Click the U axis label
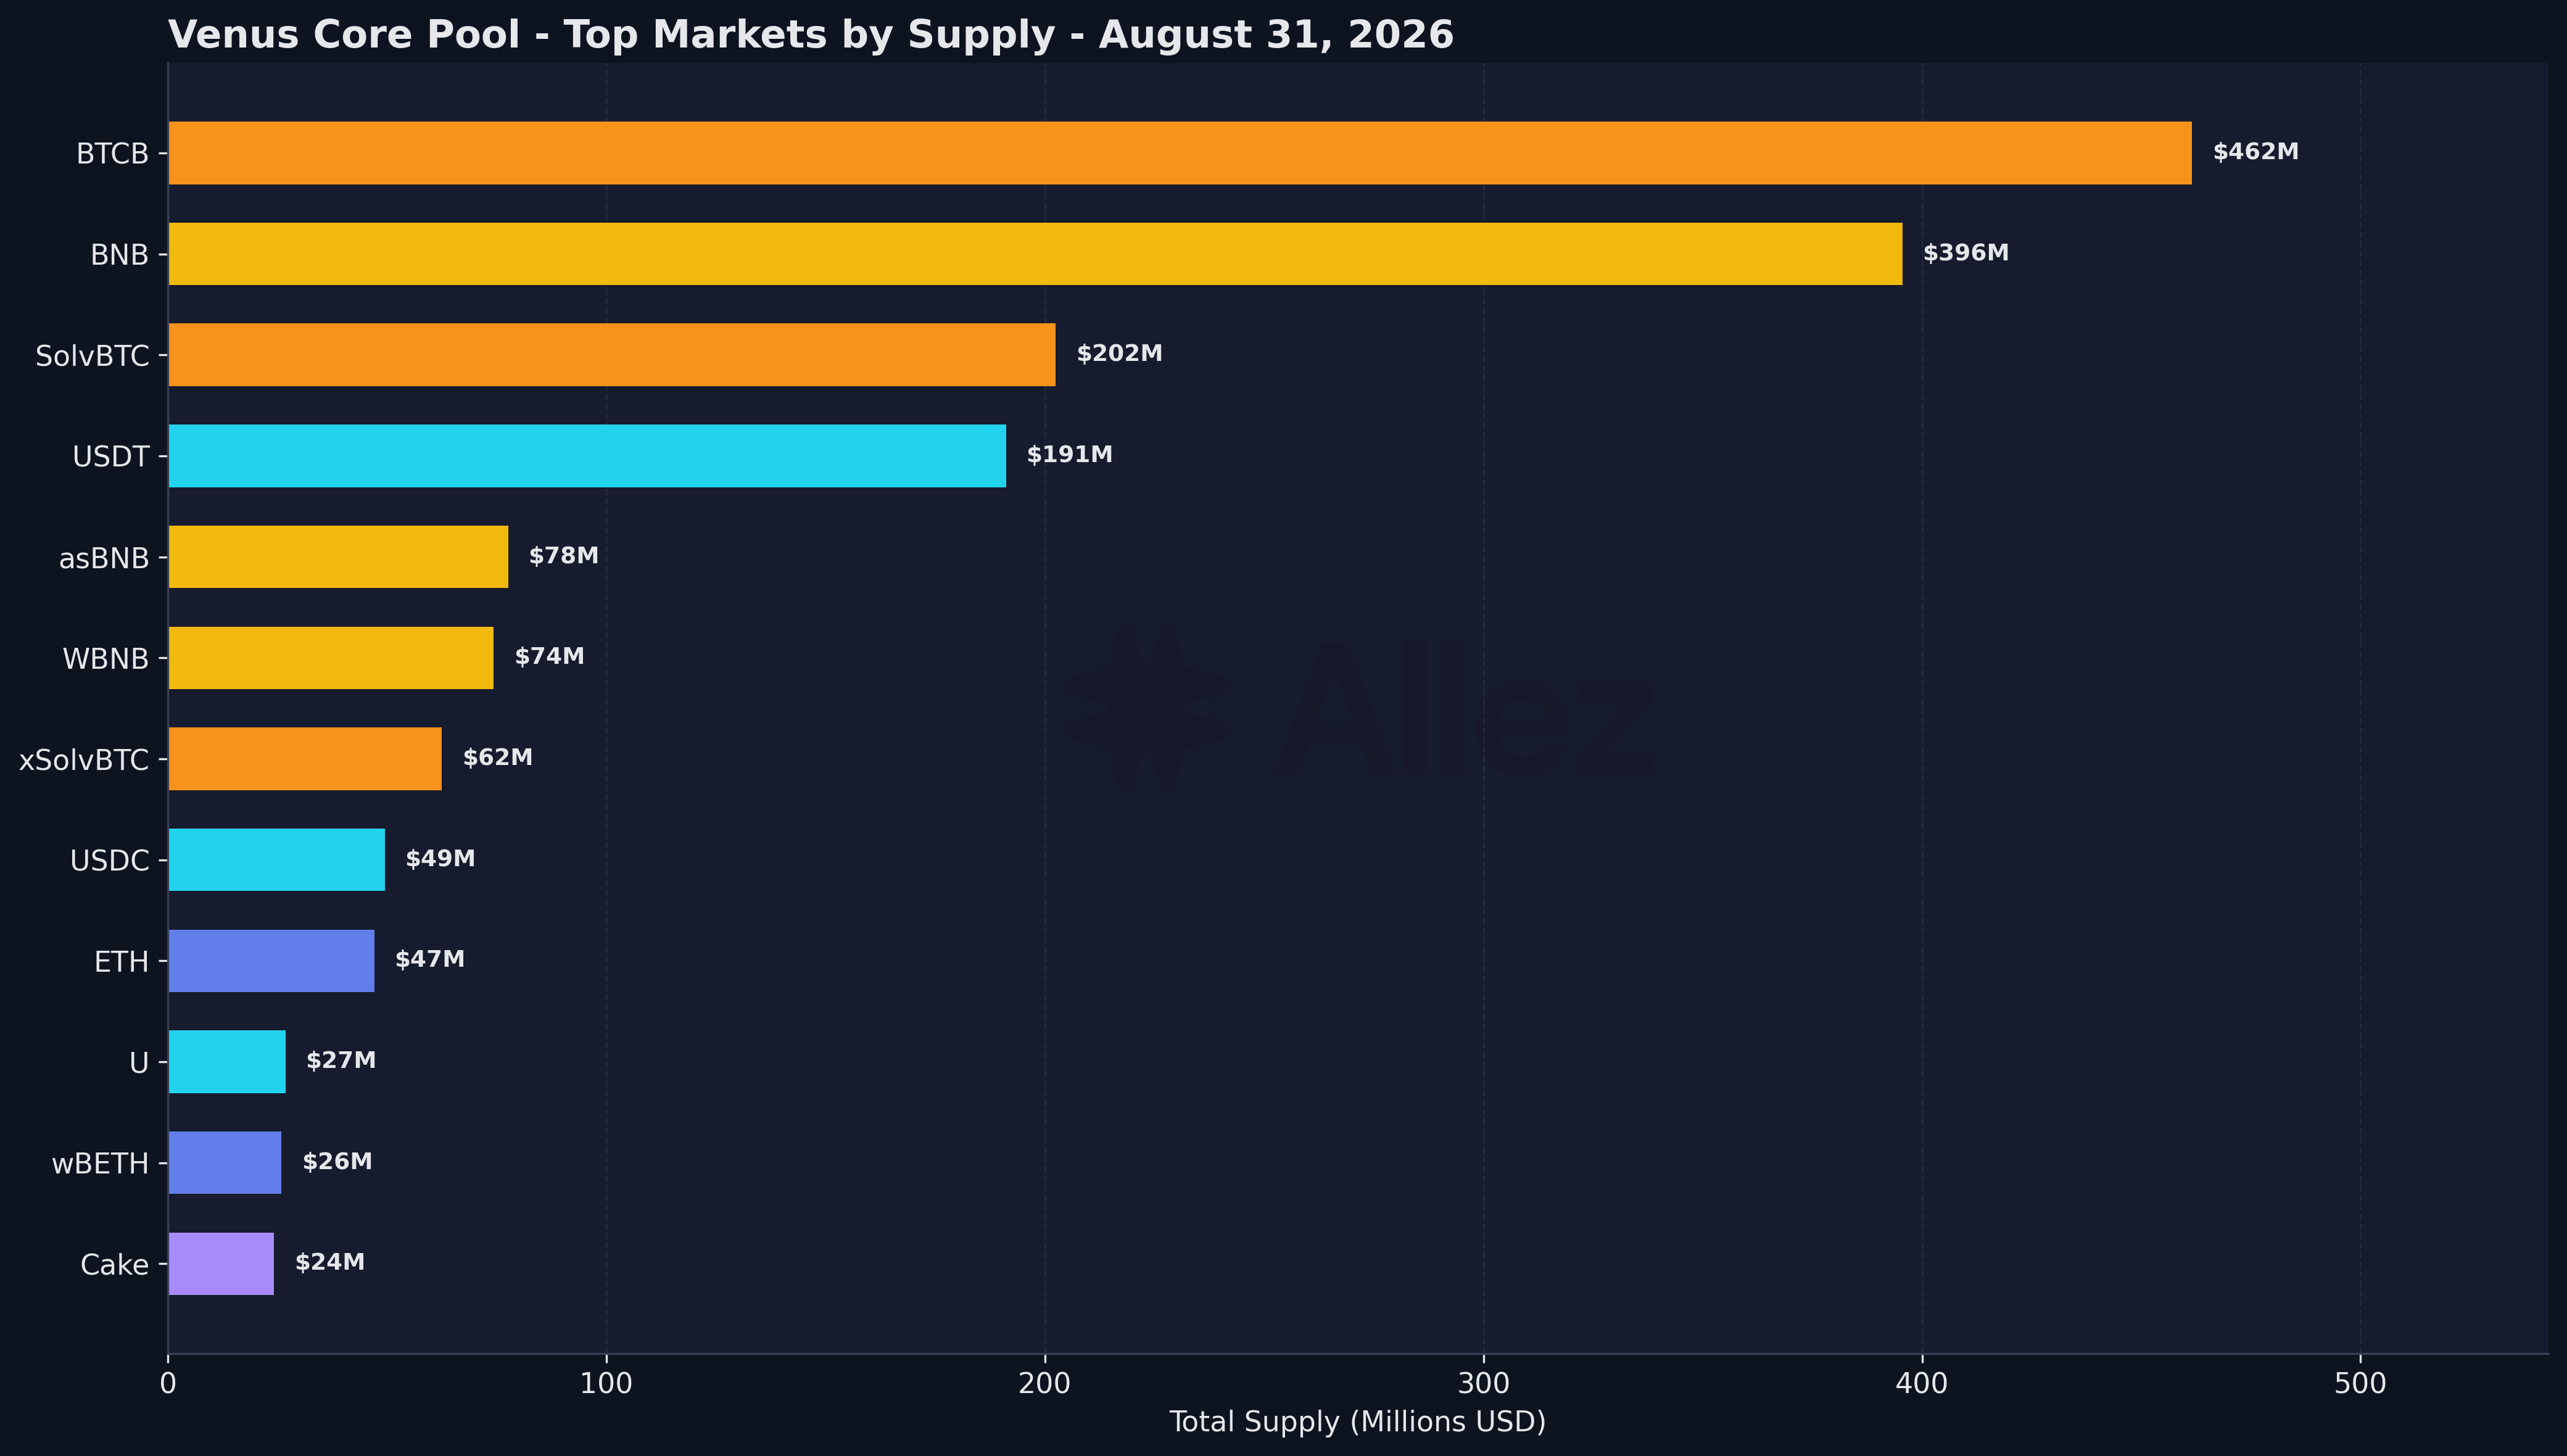This screenshot has width=2567, height=1456. [139, 1063]
